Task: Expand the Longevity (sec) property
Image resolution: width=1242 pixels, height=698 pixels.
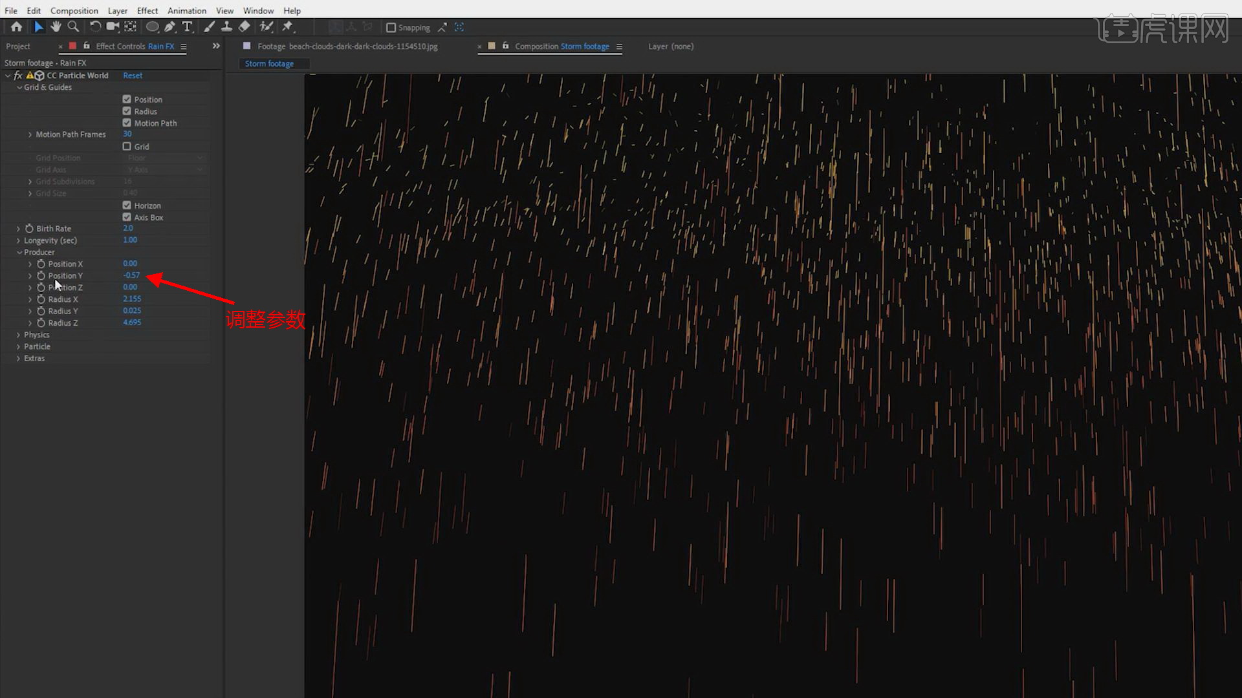Action: click(18, 241)
